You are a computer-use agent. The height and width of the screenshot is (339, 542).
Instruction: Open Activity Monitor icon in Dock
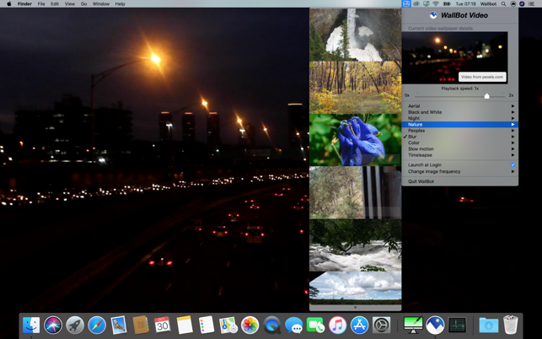(x=457, y=326)
